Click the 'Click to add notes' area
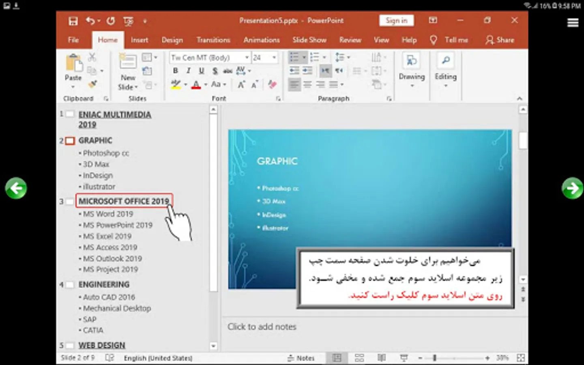The height and width of the screenshot is (365, 584). (x=262, y=326)
